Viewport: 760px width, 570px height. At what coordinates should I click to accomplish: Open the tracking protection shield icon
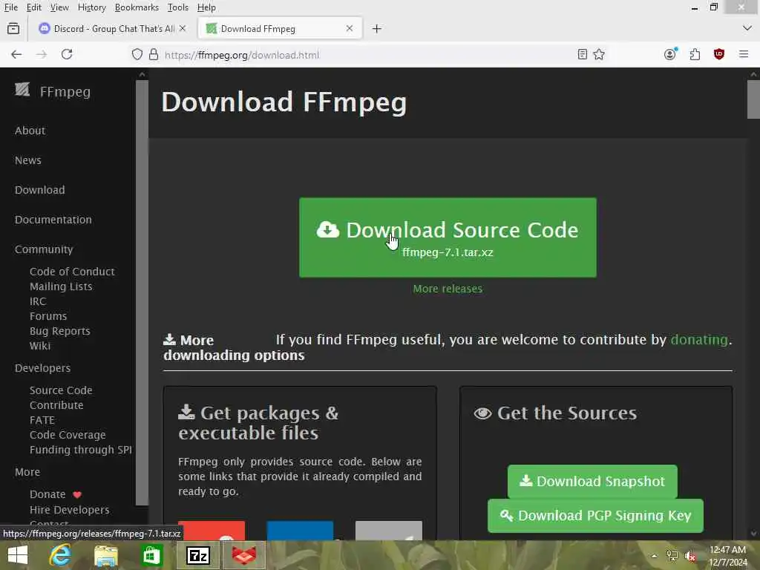coord(137,54)
